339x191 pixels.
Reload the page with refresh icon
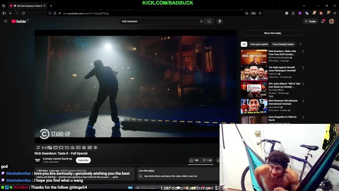pos(23,13)
